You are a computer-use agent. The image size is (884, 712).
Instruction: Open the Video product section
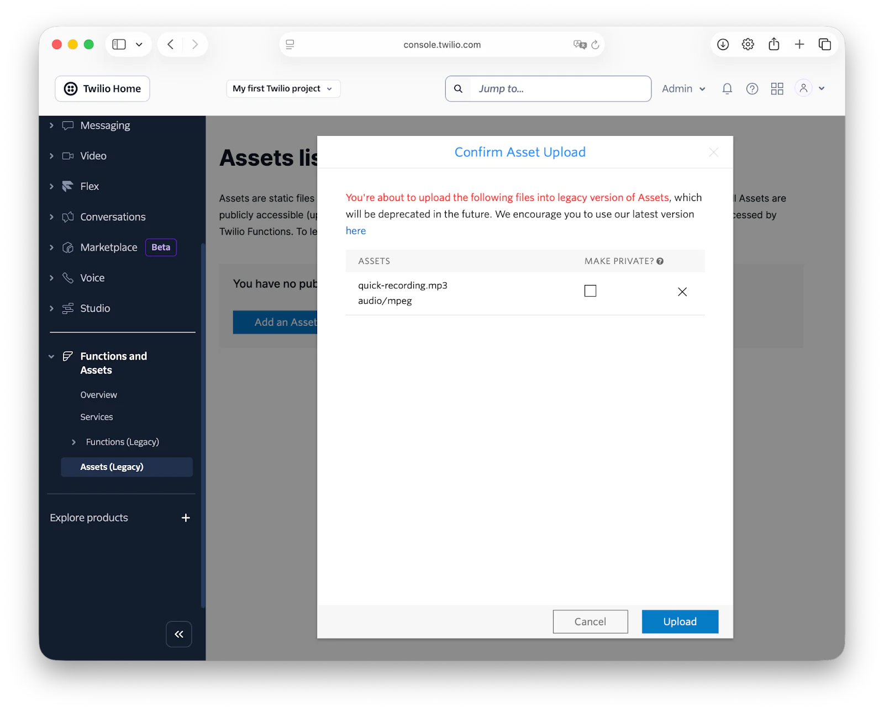click(x=93, y=156)
